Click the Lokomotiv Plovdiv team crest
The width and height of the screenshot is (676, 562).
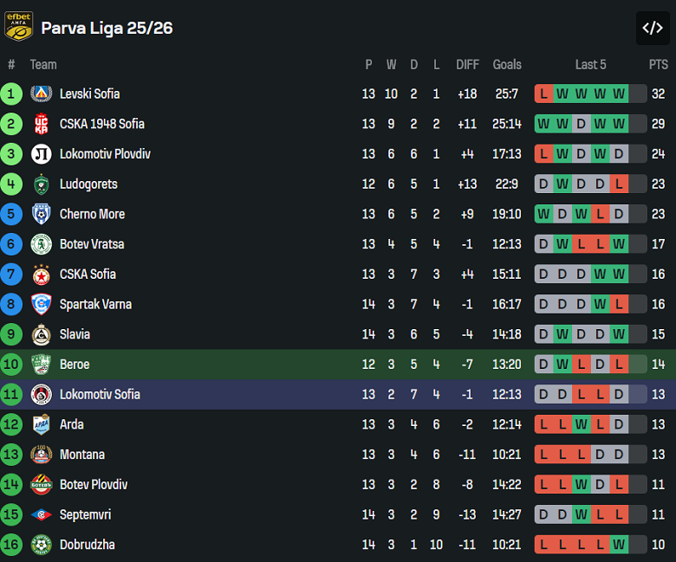pos(41,154)
